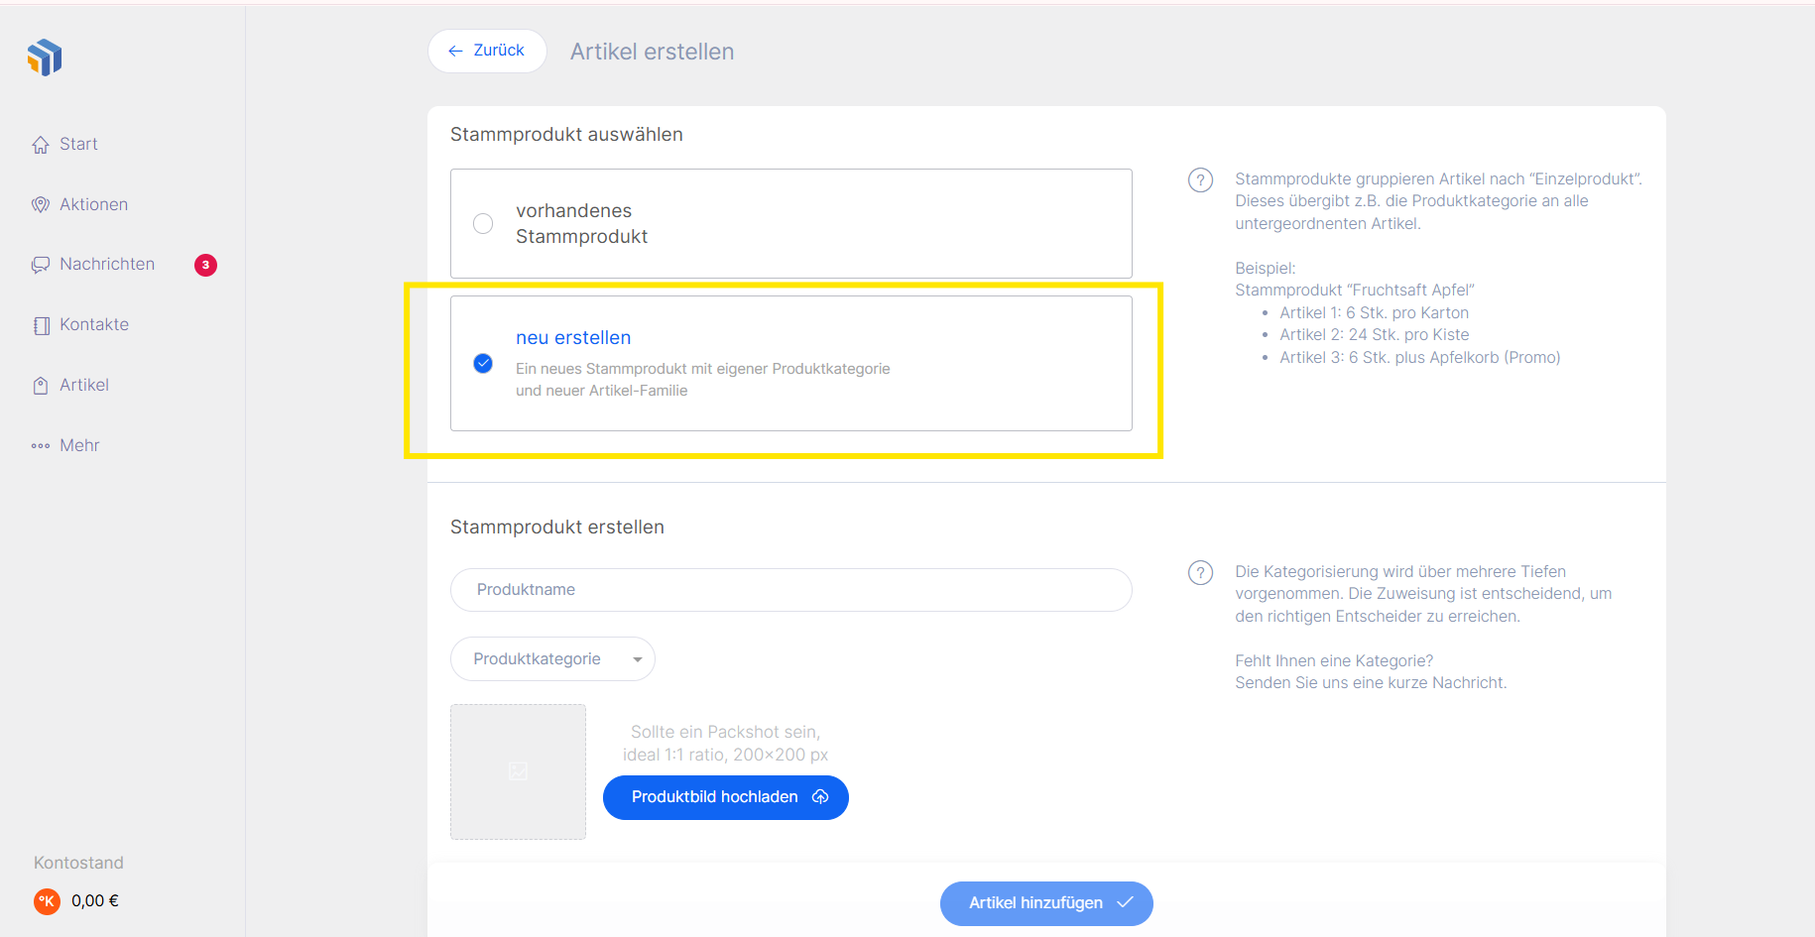
Task: Click the orange Kontostand coin icon
Action: click(47, 901)
